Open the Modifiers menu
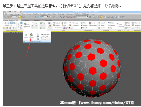The image size is (141, 107). [36, 14]
